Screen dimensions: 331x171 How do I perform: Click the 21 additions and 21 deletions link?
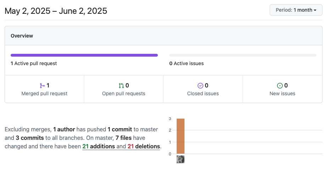tap(121, 146)
